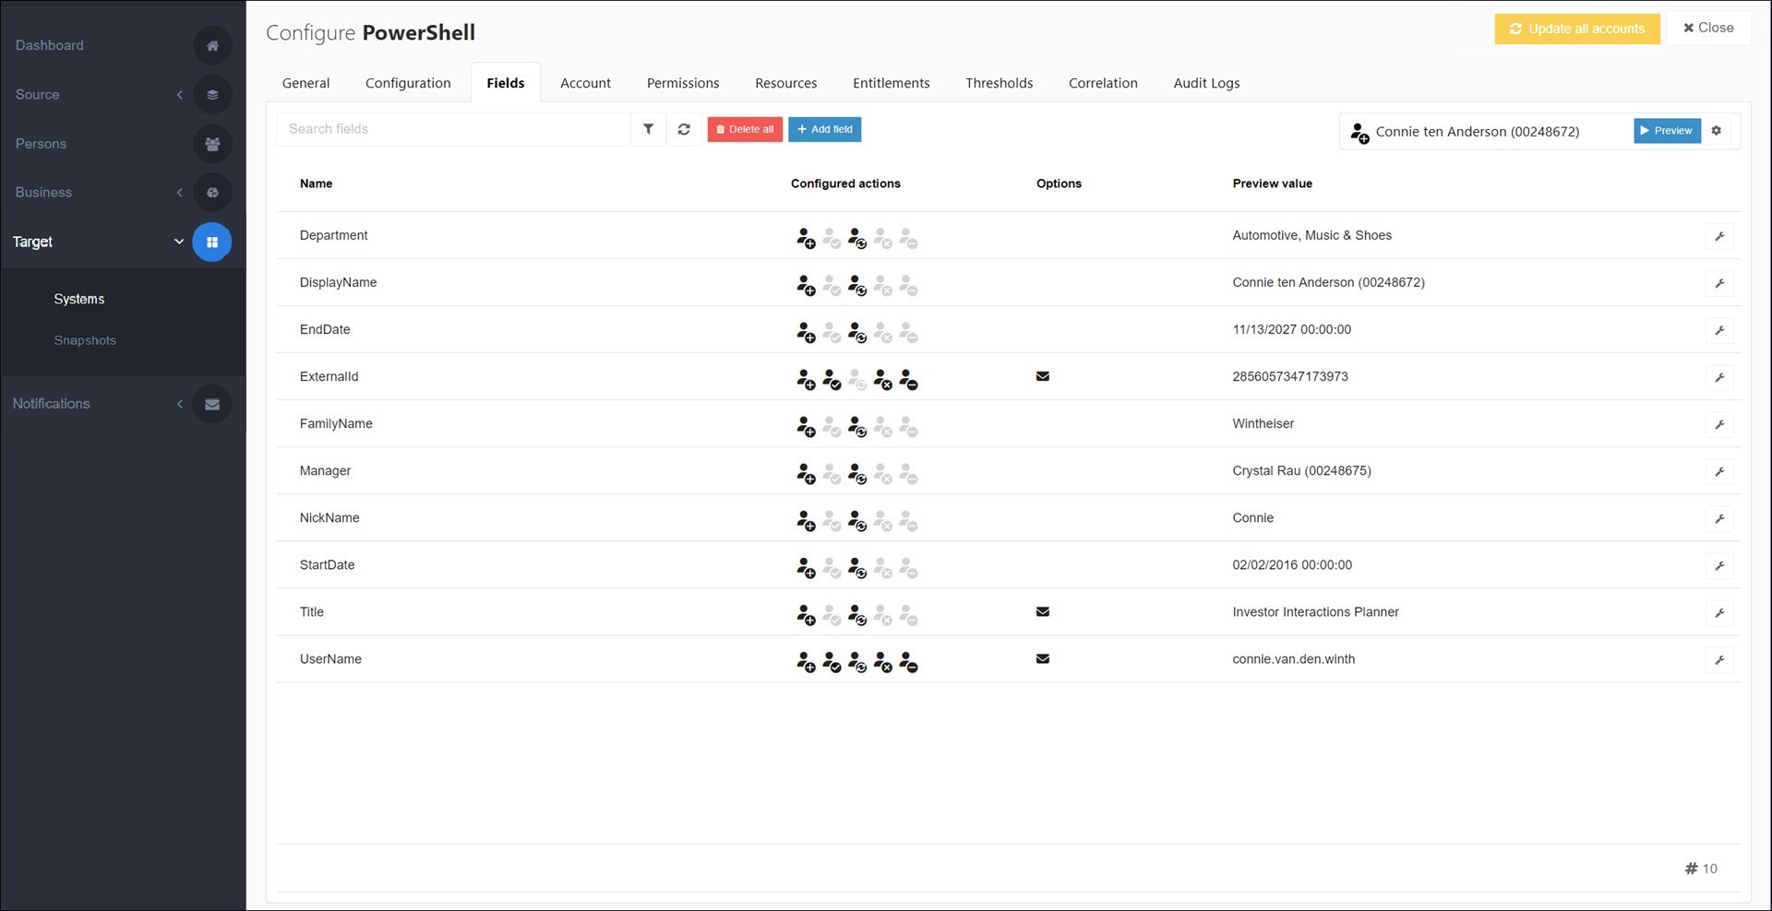Edit the Department field via wrench icon
The height and width of the screenshot is (911, 1772).
(1719, 236)
